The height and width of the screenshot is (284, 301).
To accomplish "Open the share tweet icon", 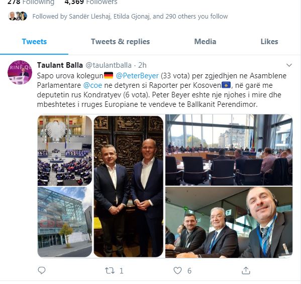I will point(246,270).
